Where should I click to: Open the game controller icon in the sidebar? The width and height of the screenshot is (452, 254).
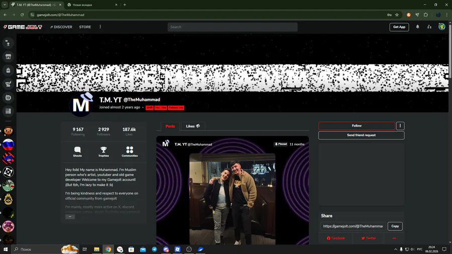coord(8,97)
